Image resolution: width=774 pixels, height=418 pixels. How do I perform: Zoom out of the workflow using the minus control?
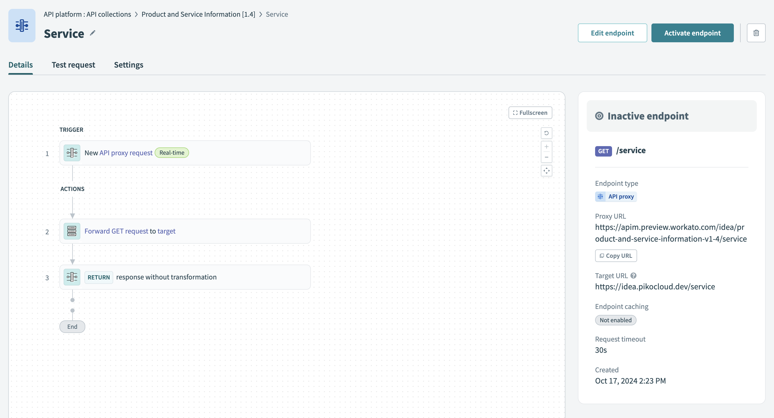547,157
